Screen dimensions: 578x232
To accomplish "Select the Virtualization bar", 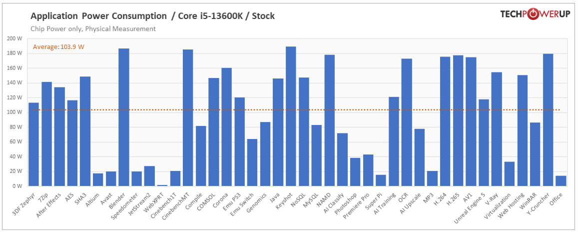I will 509,173.
